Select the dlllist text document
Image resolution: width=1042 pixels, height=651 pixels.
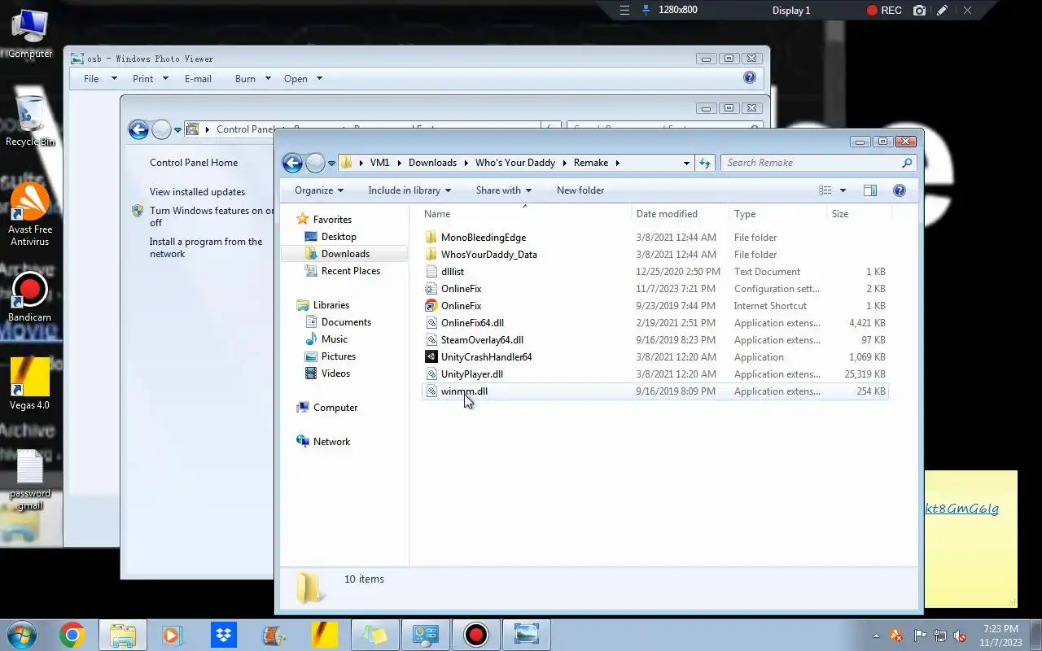(x=453, y=272)
